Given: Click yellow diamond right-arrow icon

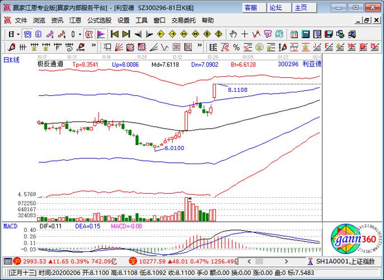Looking at the screenshot, I should point(173,34).
